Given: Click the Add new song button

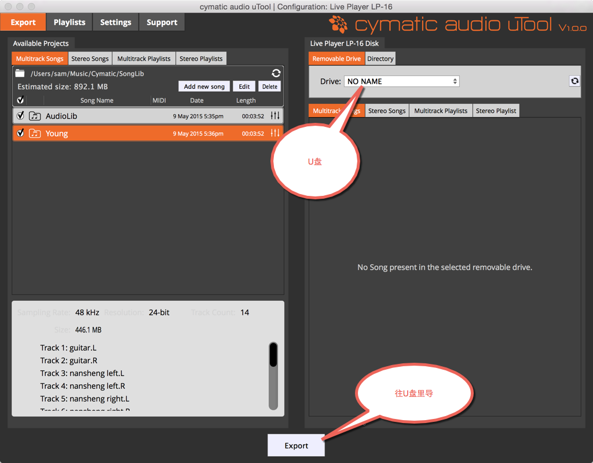Looking at the screenshot, I should (204, 86).
